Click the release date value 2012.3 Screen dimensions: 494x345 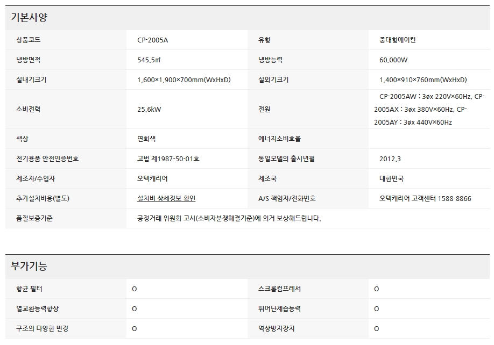tap(390, 159)
